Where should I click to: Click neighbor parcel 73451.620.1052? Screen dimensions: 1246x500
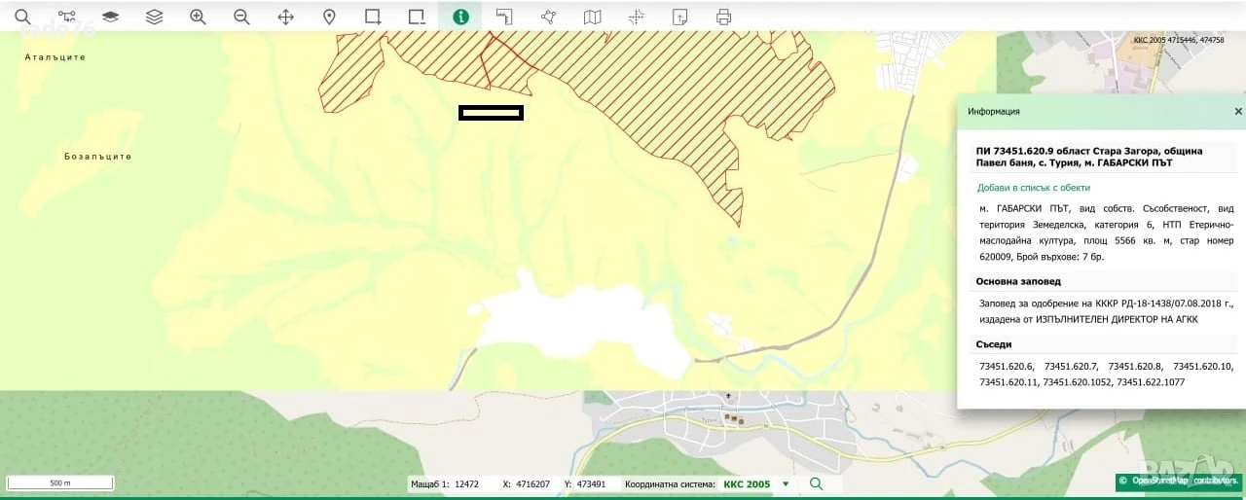point(1078,382)
